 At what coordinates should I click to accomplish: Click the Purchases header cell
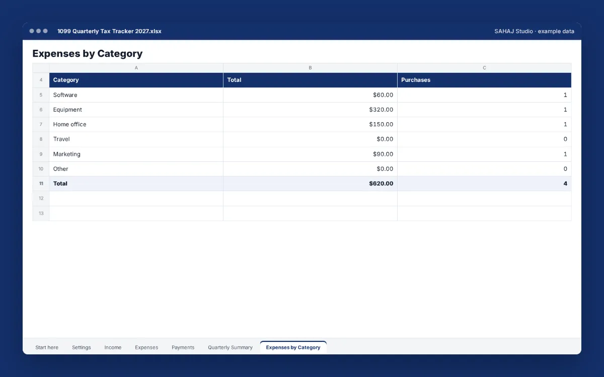tap(484, 80)
